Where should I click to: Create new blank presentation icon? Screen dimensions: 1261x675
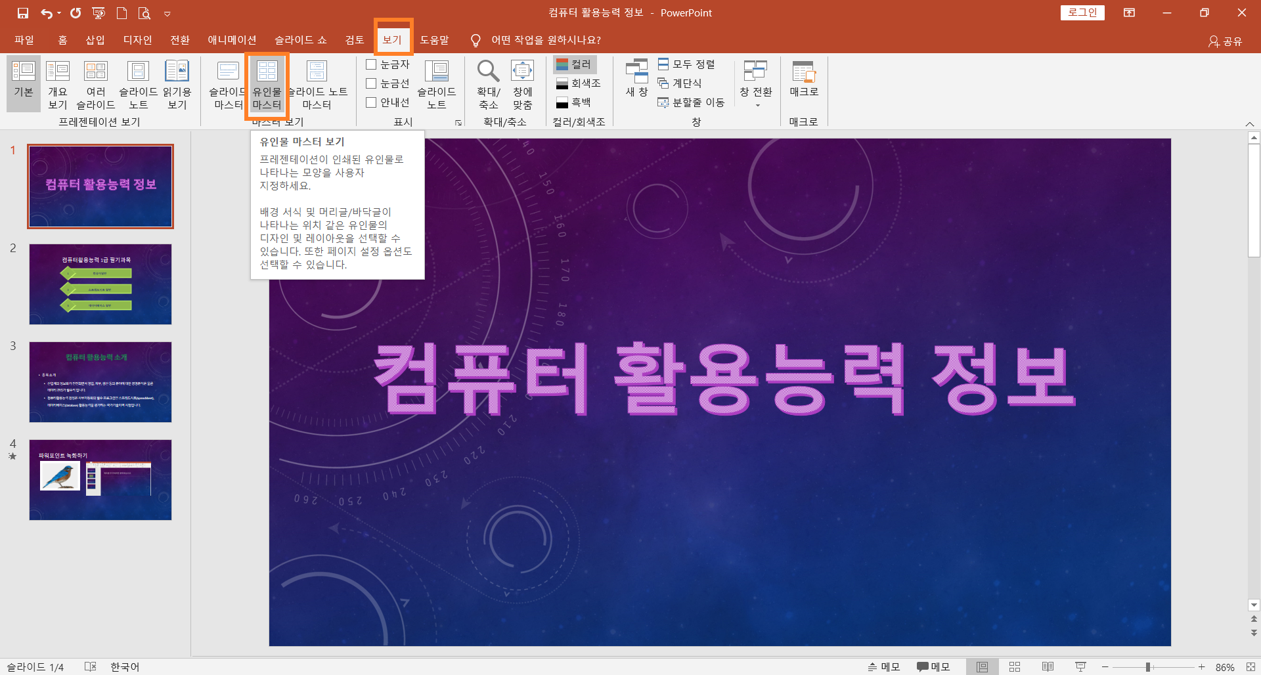pos(122,13)
